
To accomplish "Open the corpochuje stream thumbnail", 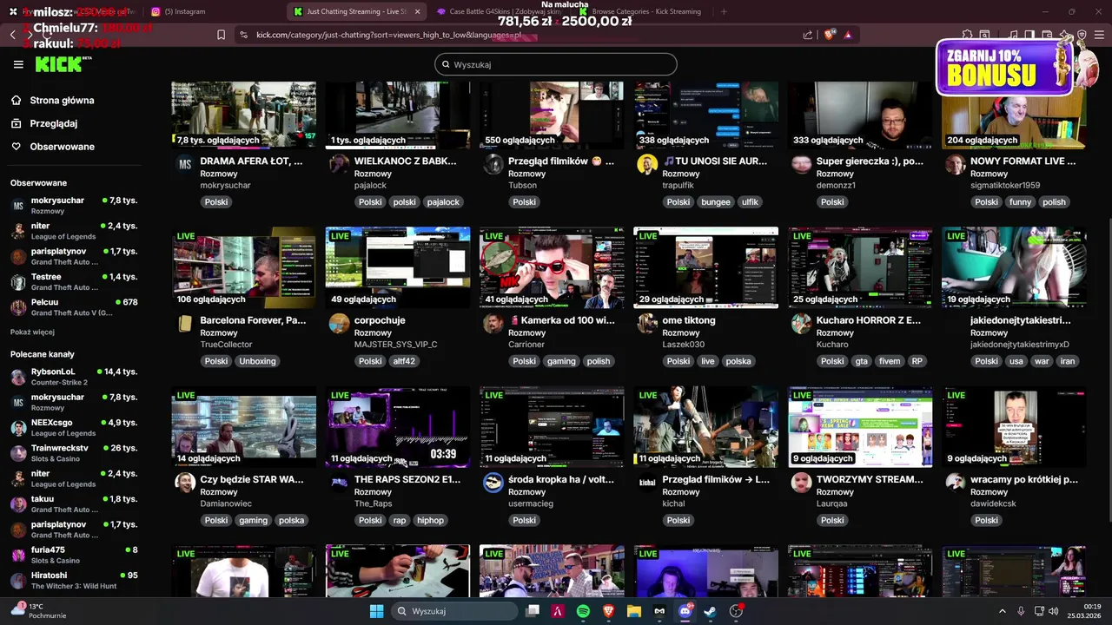I will coord(398,267).
